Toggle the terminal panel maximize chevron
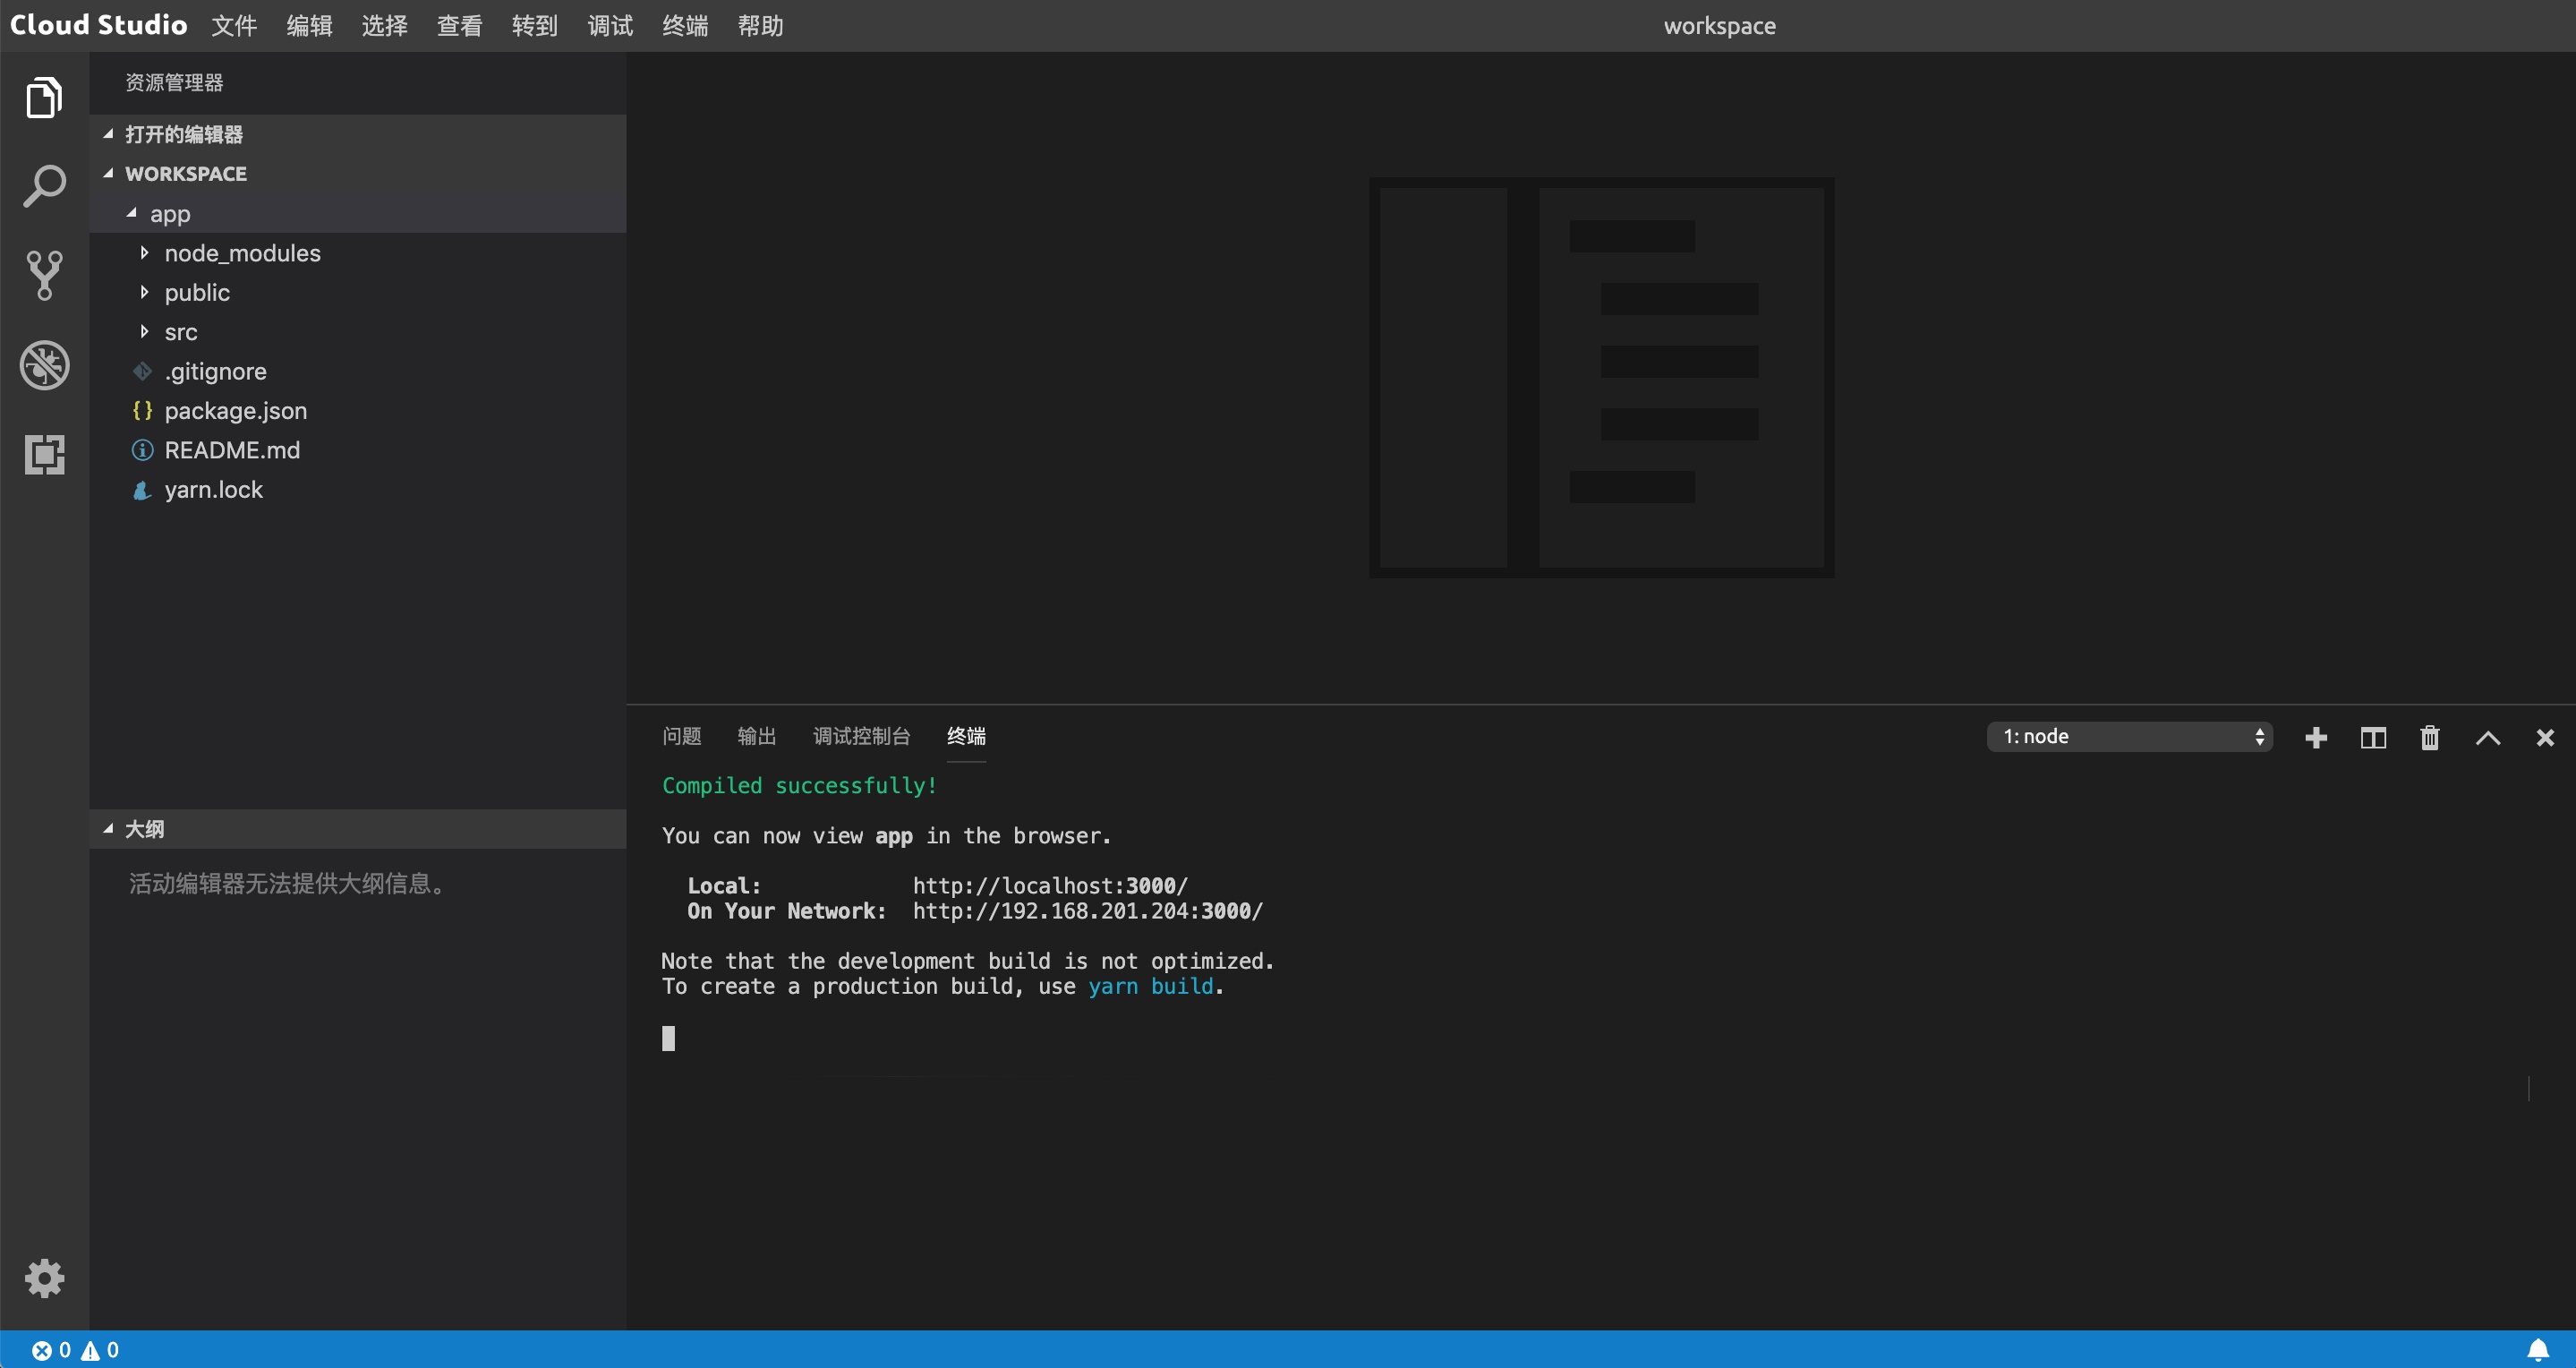Image resolution: width=2576 pixels, height=1368 pixels. pos(2488,737)
